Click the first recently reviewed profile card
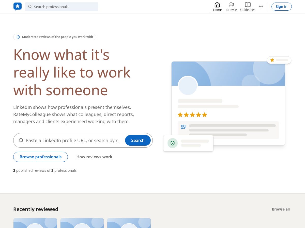Viewport: 305px width, 228px height. tap(35, 223)
